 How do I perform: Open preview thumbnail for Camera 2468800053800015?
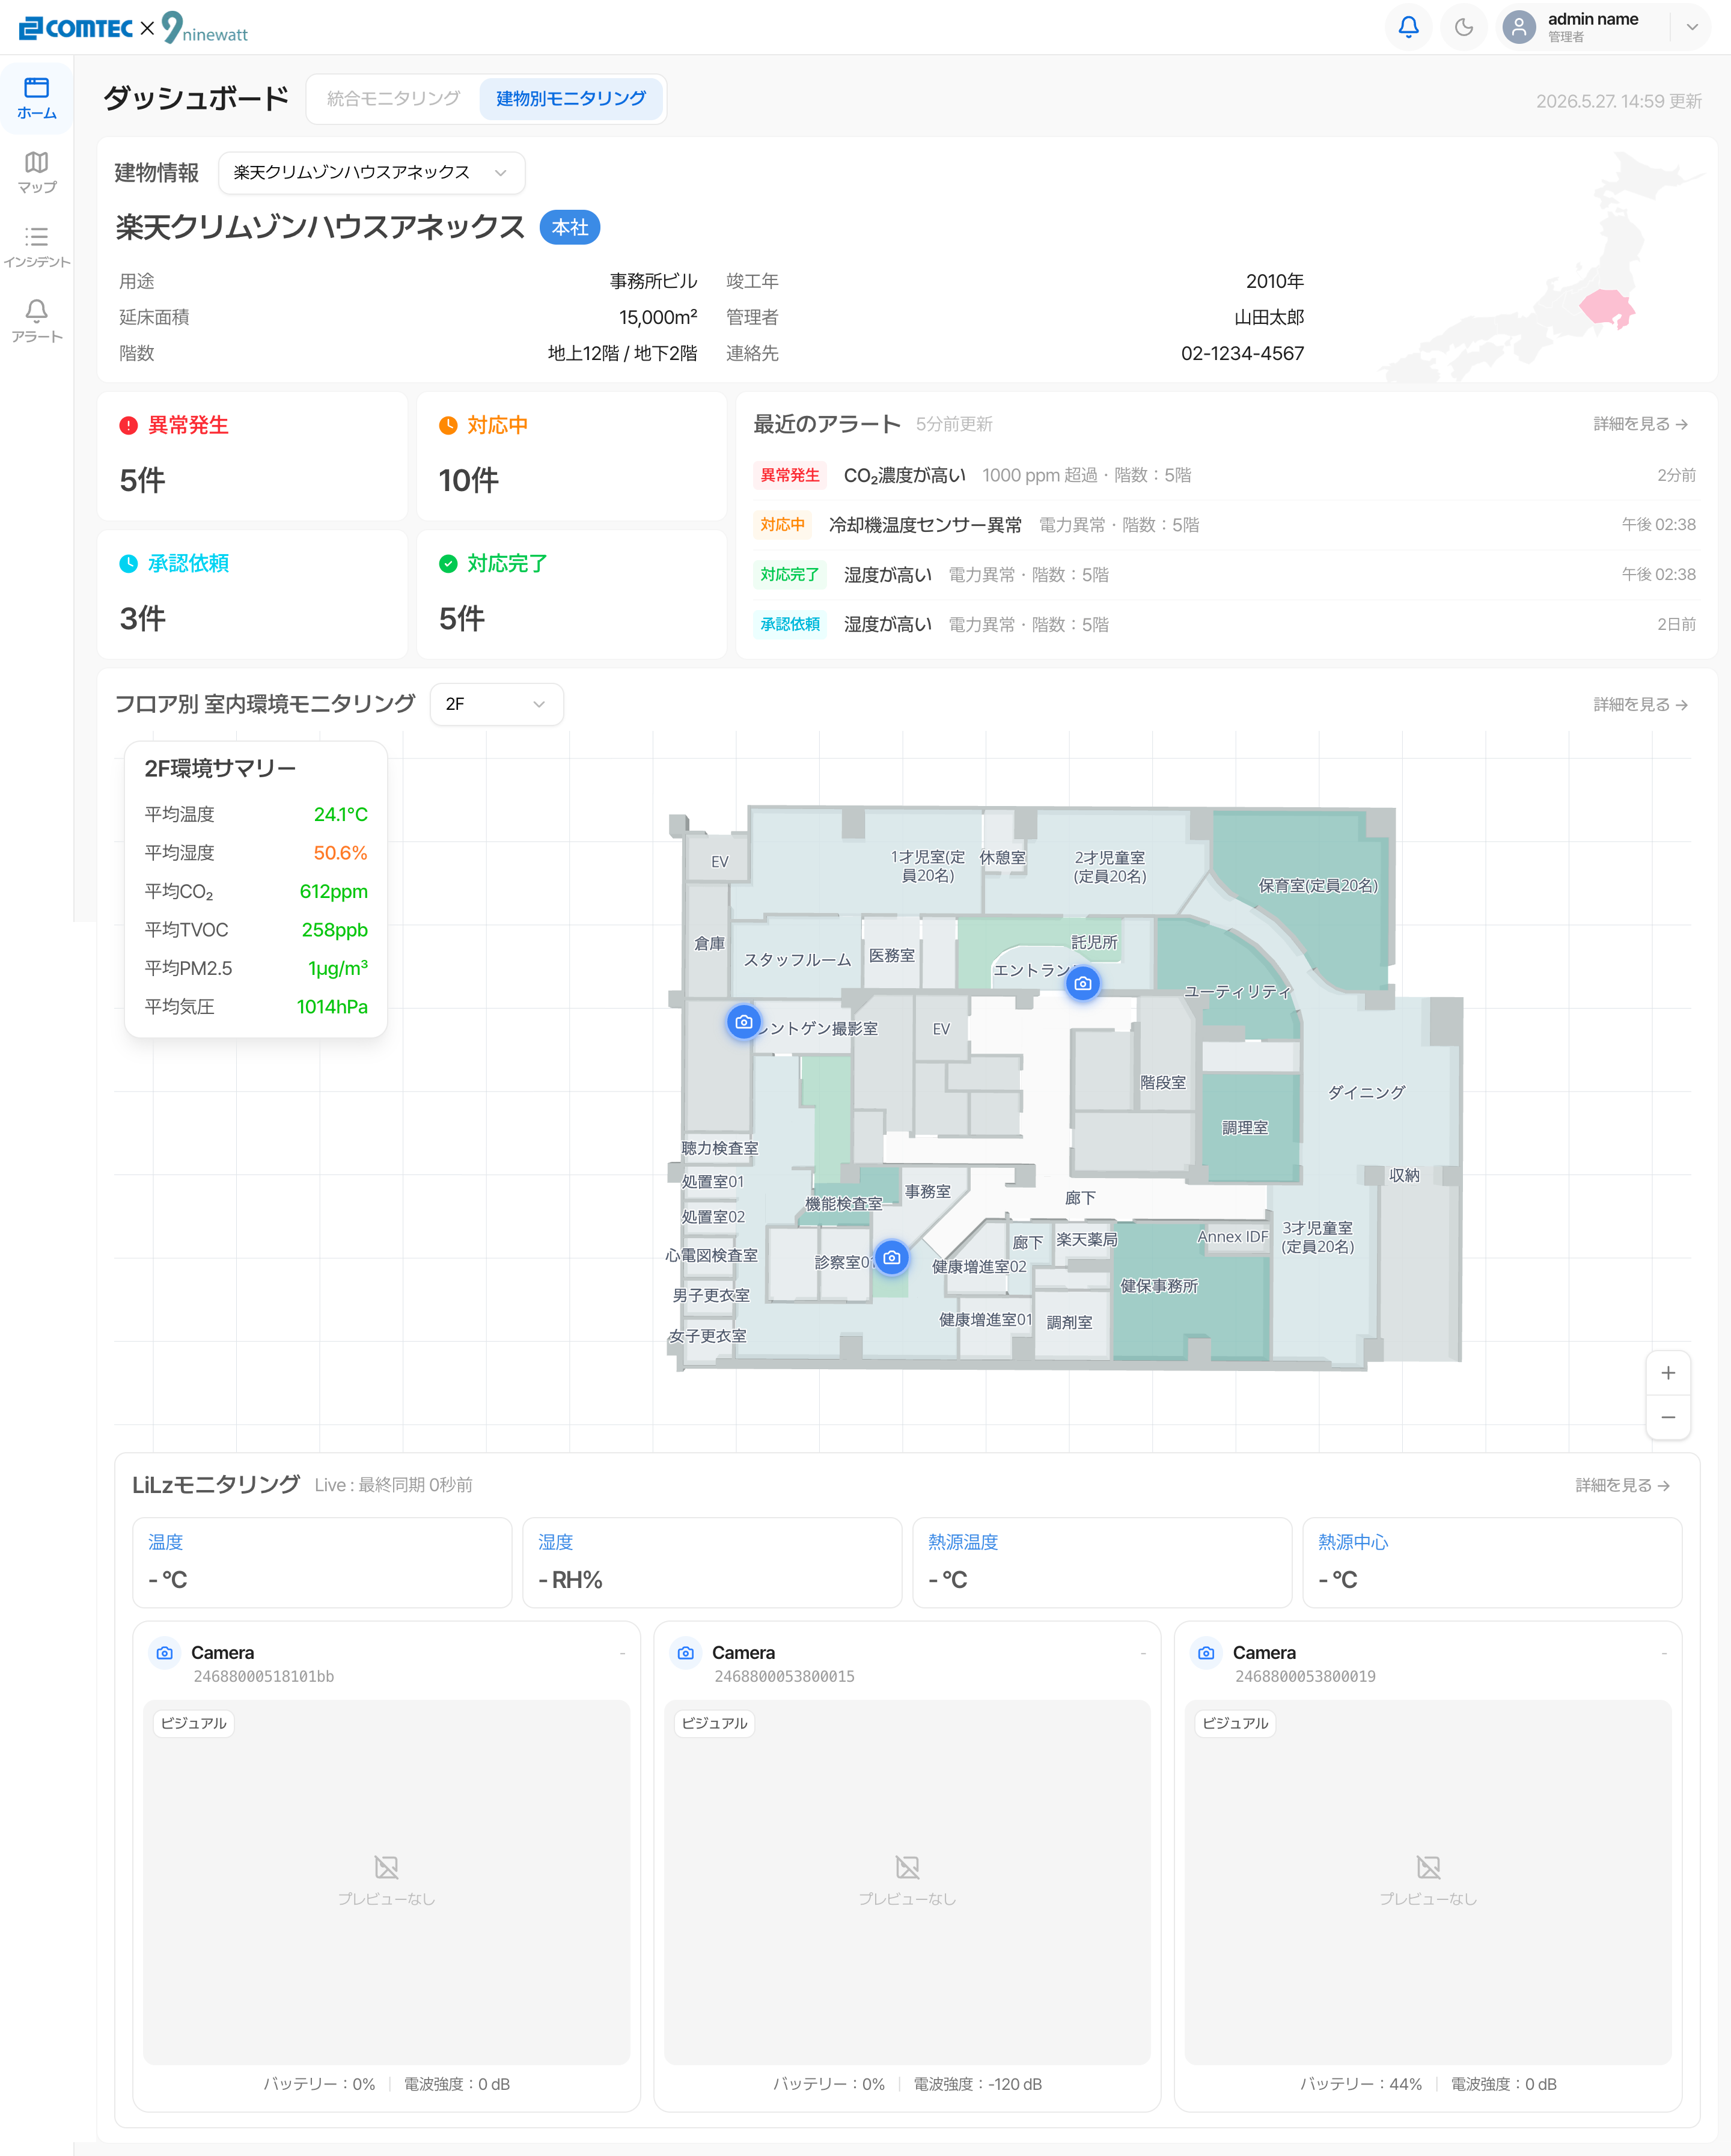[x=907, y=1882]
